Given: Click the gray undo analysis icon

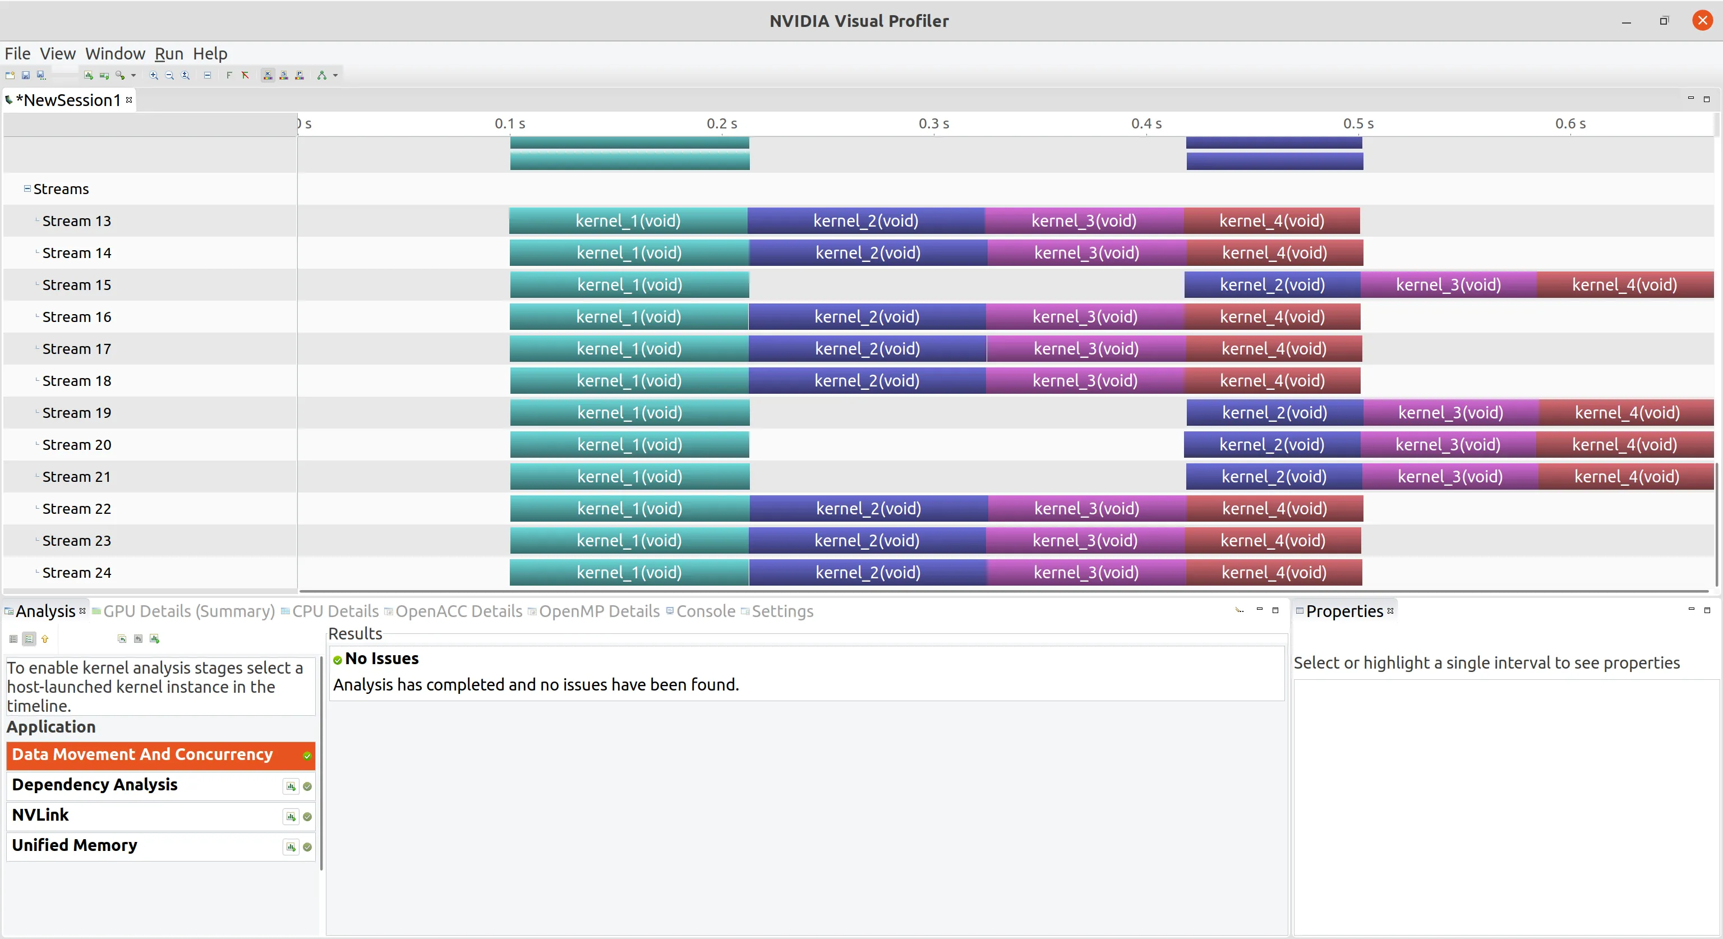Looking at the screenshot, I should click(138, 639).
